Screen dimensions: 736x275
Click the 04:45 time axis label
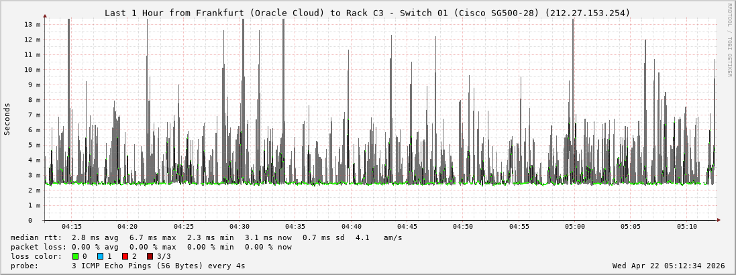coord(407,227)
